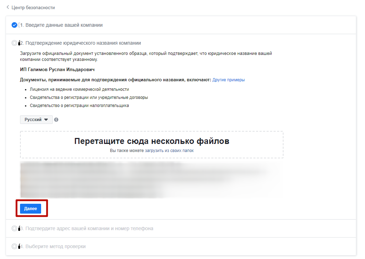
Task: Open Центр безопасности navigation link
Action: pos(34,7)
